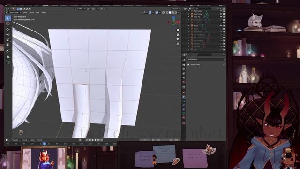
Task: Open the timeline Marker menu
Action: pyautogui.click(x=39, y=140)
